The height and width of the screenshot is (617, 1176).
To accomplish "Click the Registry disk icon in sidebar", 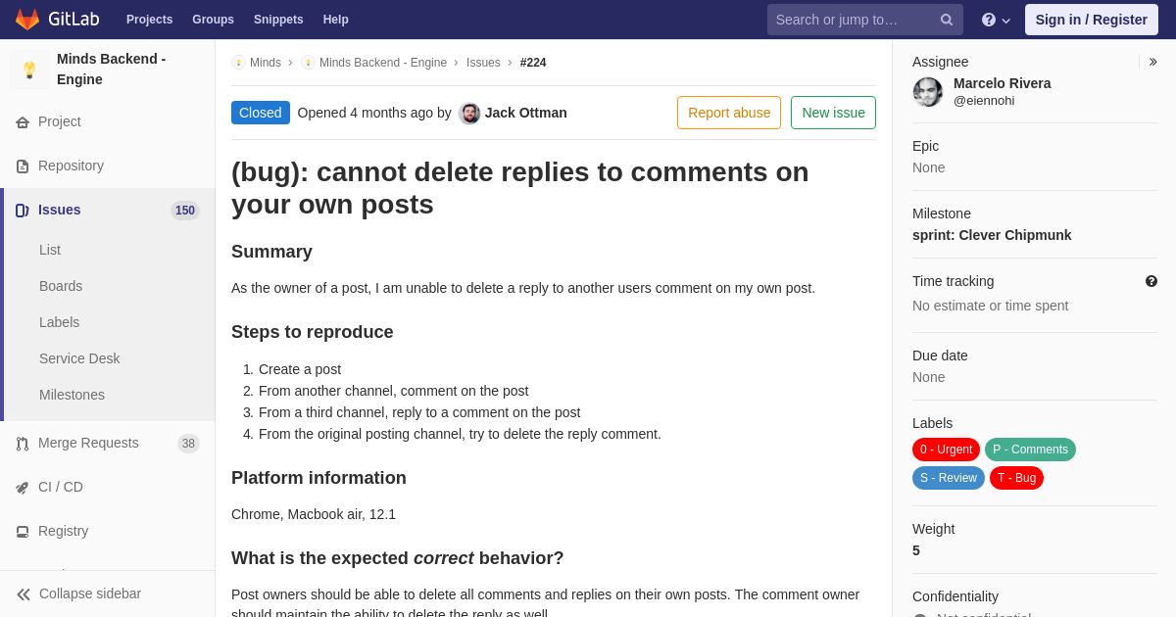I will [x=23, y=532].
